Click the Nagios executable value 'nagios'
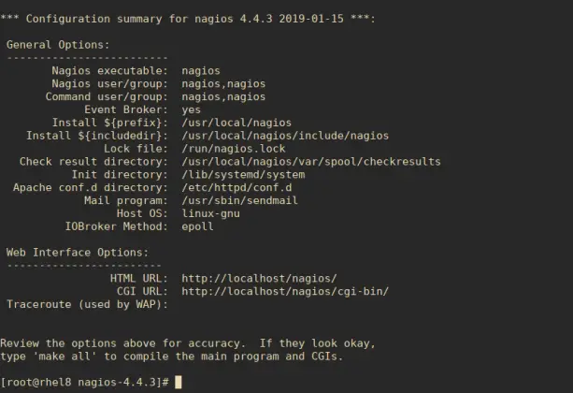 [201, 70]
